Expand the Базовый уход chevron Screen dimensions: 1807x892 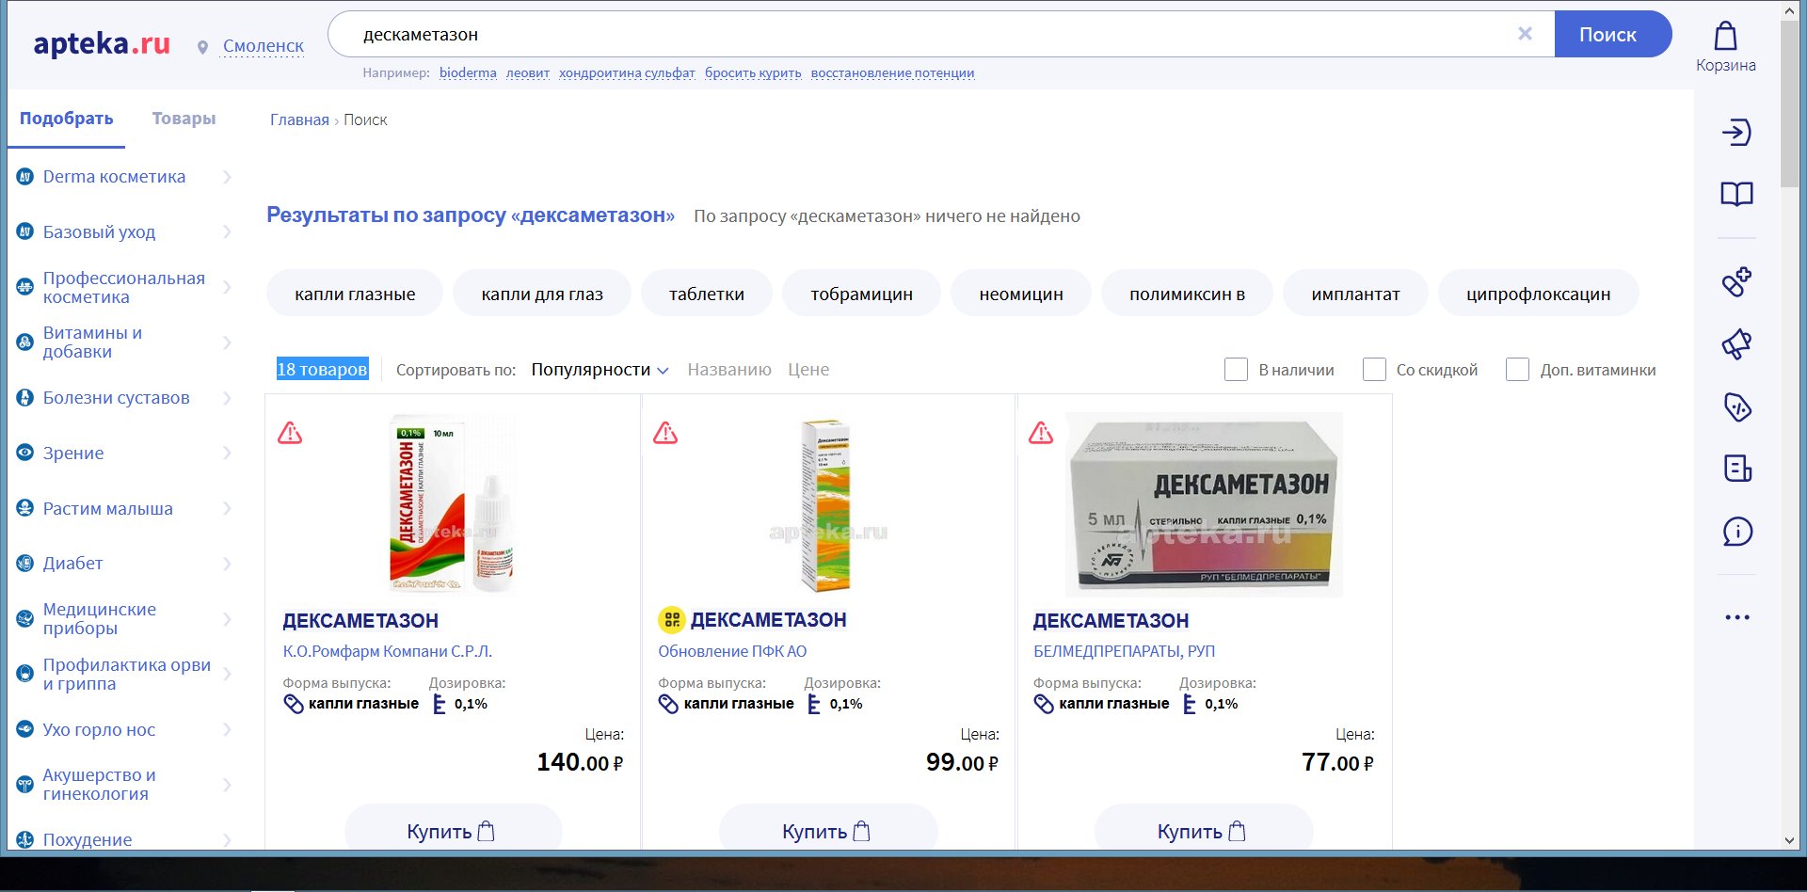pyautogui.click(x=227, y=231)
